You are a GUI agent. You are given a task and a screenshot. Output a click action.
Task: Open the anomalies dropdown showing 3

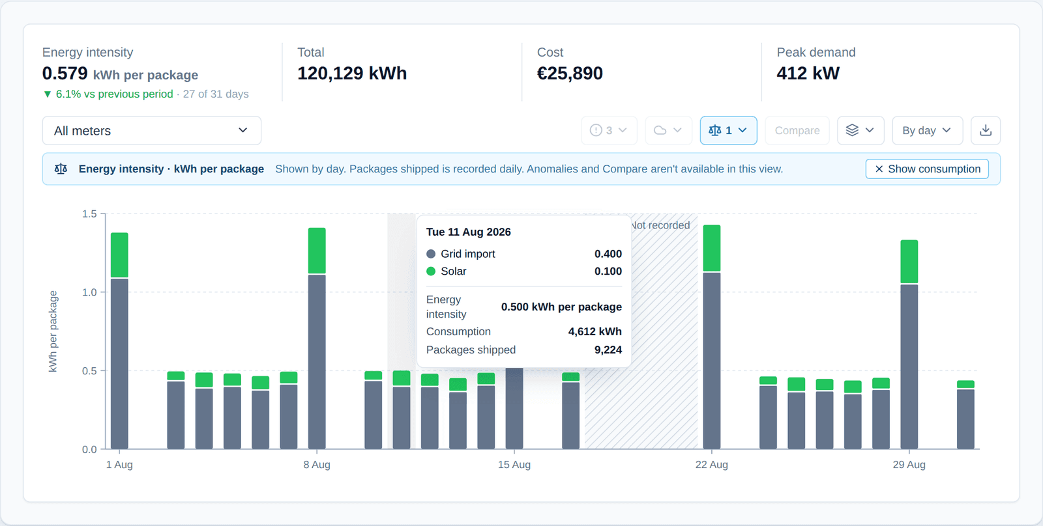608,131
